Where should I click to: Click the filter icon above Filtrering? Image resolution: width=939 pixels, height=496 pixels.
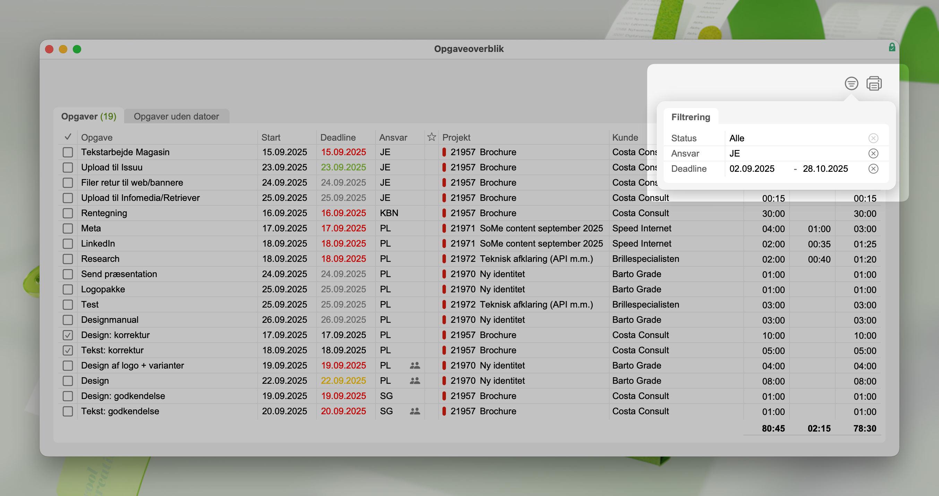[851, 83]
